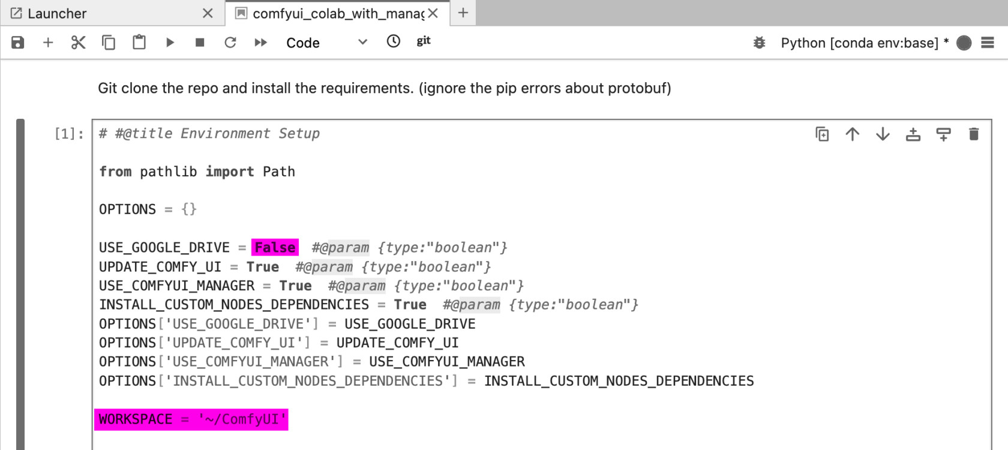1008x450 pixels.
Task: Open a new launcher tab with plus
Action: click(463, 13)
